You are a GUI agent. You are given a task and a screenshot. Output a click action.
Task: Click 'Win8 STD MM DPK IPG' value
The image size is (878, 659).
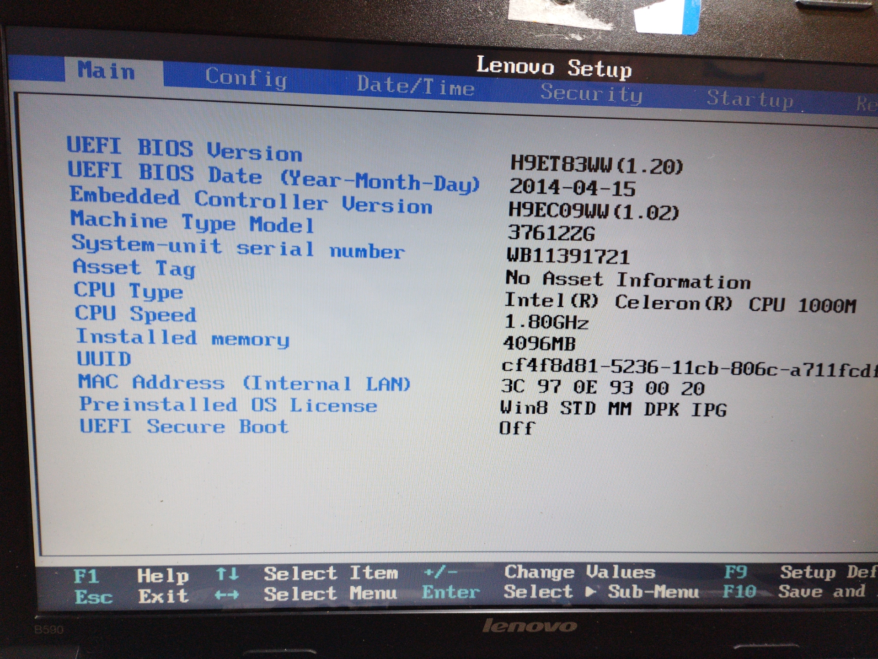[613, 408]
